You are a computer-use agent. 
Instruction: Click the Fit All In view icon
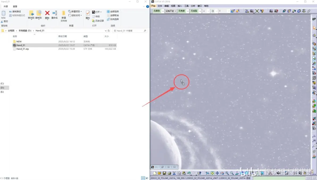pos(212,173)
